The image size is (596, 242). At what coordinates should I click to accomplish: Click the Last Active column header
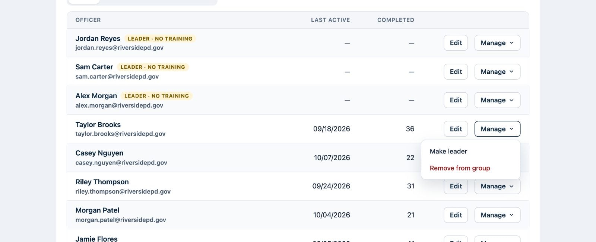[x=330, y=20]
